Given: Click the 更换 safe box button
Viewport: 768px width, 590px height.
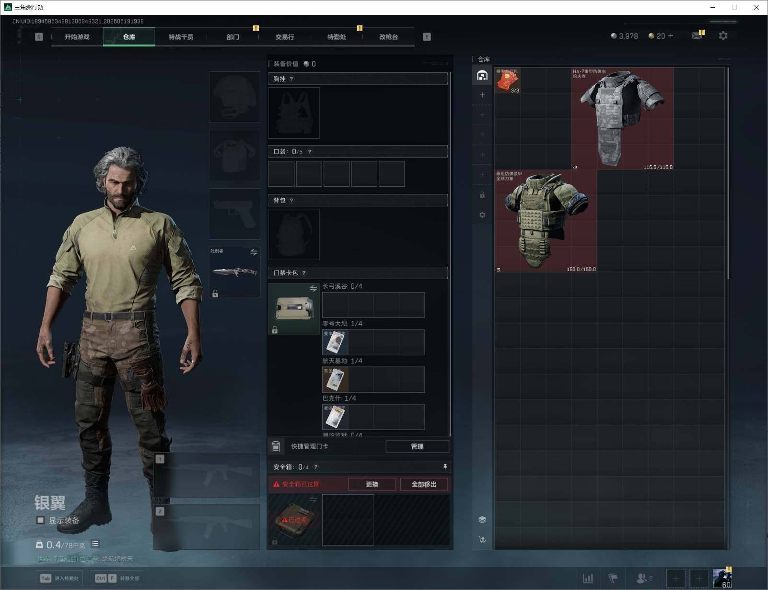Looking at the screenshot, I should coord(372,484).
